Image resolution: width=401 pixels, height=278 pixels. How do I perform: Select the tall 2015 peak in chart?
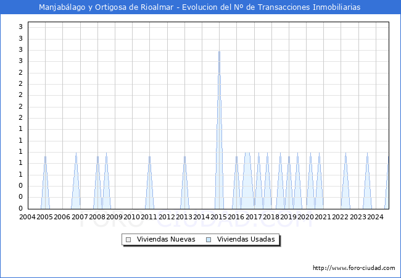pyautogui.click(x=219, y=130)
